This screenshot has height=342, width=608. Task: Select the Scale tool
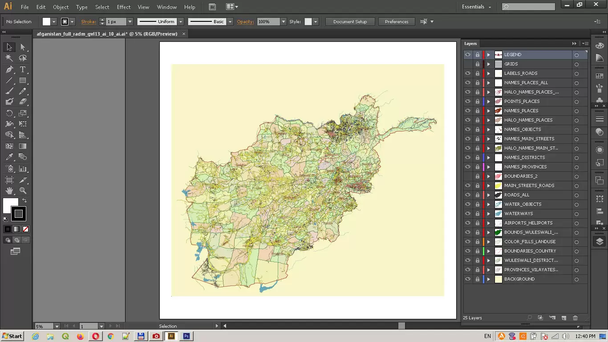23,113
